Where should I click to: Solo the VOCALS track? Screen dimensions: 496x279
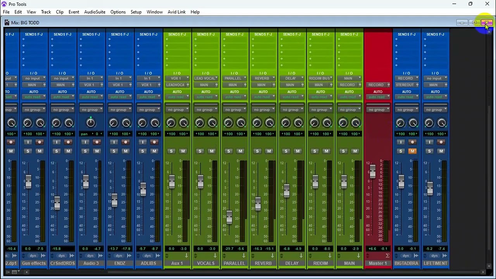pos(200,151)
